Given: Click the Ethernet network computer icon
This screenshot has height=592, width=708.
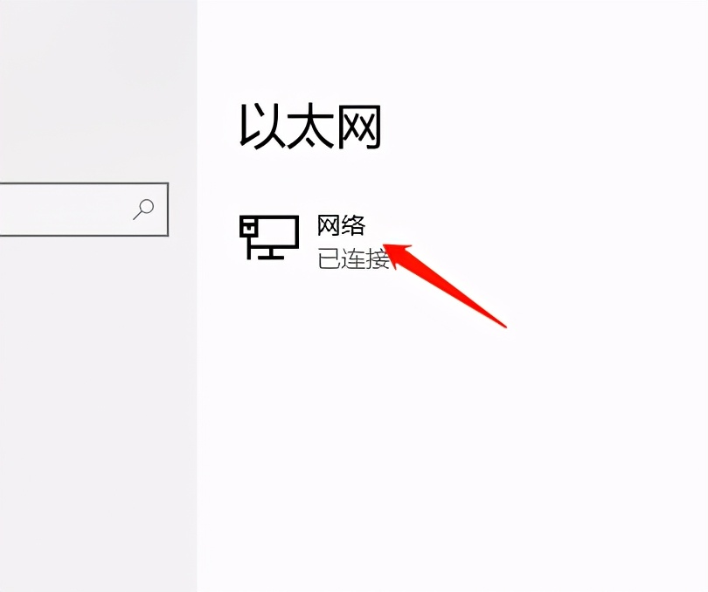Looking at the screenshot, I should [x=269, y=237].
